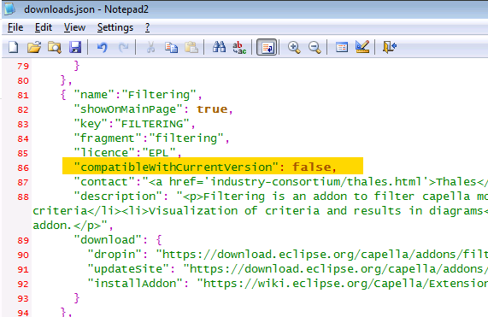Image resolution: width=488 pixels, height=317 pixels.
Task: Copy selection with the copy icon
Action: pyautogui.click(x=171, y=47)
